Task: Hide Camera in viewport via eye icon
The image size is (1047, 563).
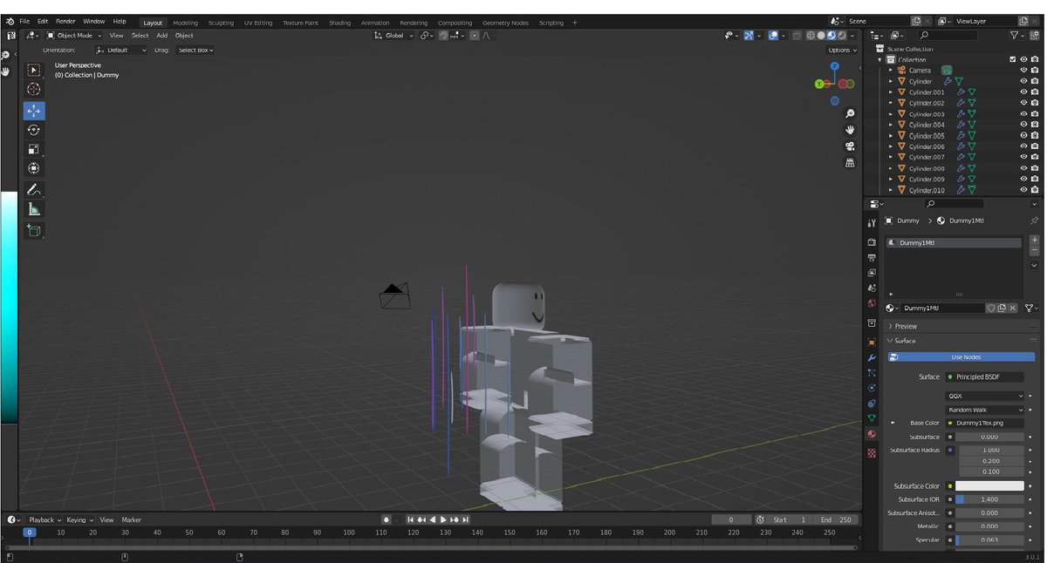Action: (1024, 71)
